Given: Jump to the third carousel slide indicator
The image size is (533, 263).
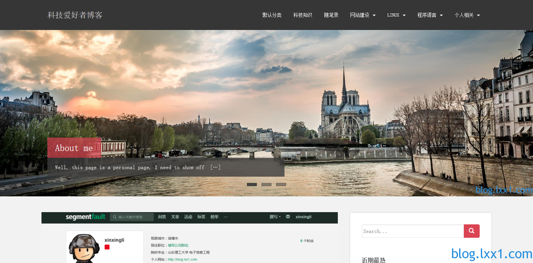Looking at the screenshot, I should click(x=281, y=185).
